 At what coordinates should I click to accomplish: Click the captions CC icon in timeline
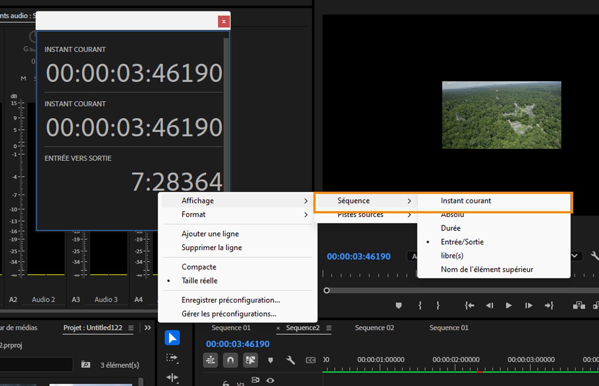311,360
